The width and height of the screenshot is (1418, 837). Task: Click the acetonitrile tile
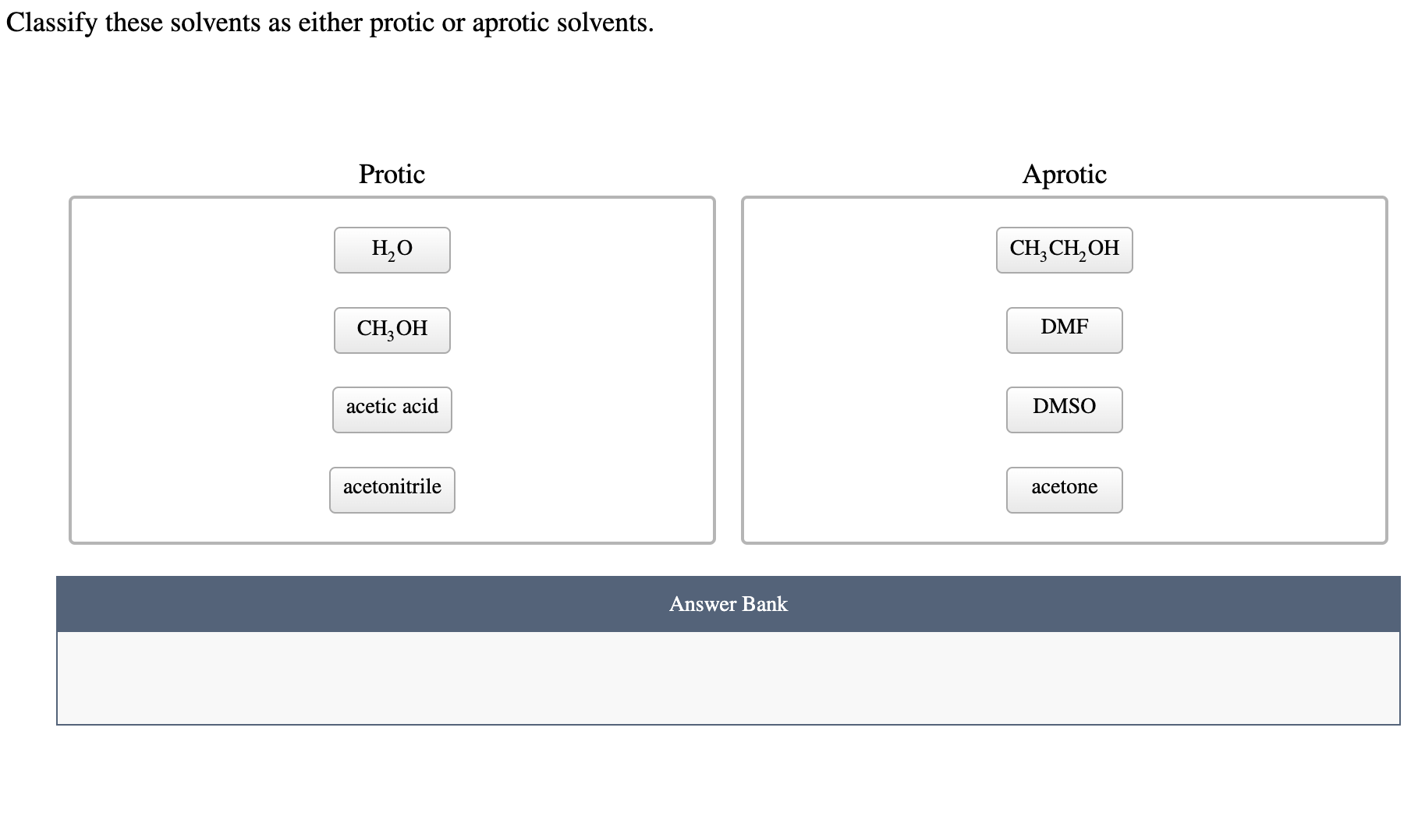pyautogui.click(x=392, y=489)
